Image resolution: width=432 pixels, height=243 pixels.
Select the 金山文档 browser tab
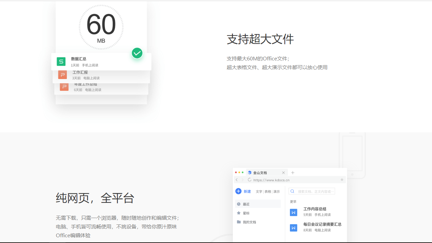267,172
